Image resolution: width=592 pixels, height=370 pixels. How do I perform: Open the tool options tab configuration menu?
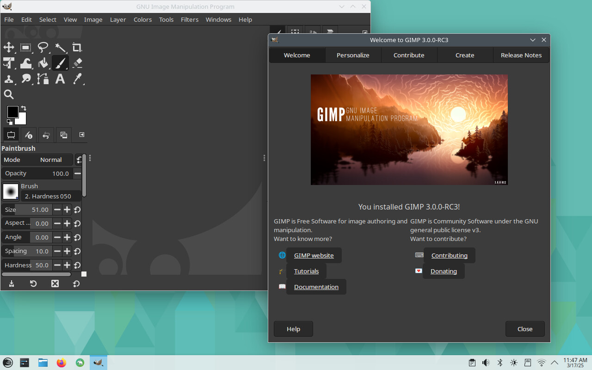point(82,135)
